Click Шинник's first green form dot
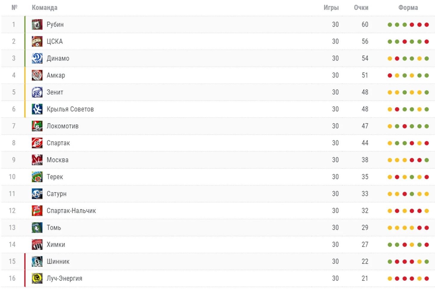This screenshot has height=289, width=435. (390, 262)
